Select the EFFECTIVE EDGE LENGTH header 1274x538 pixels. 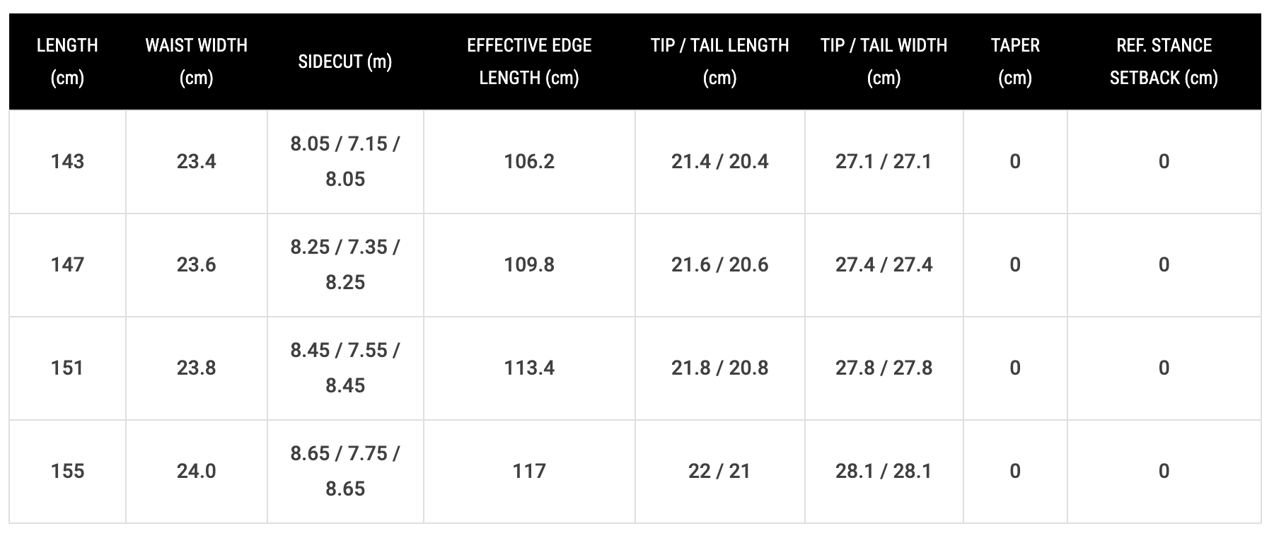point(529,62)
